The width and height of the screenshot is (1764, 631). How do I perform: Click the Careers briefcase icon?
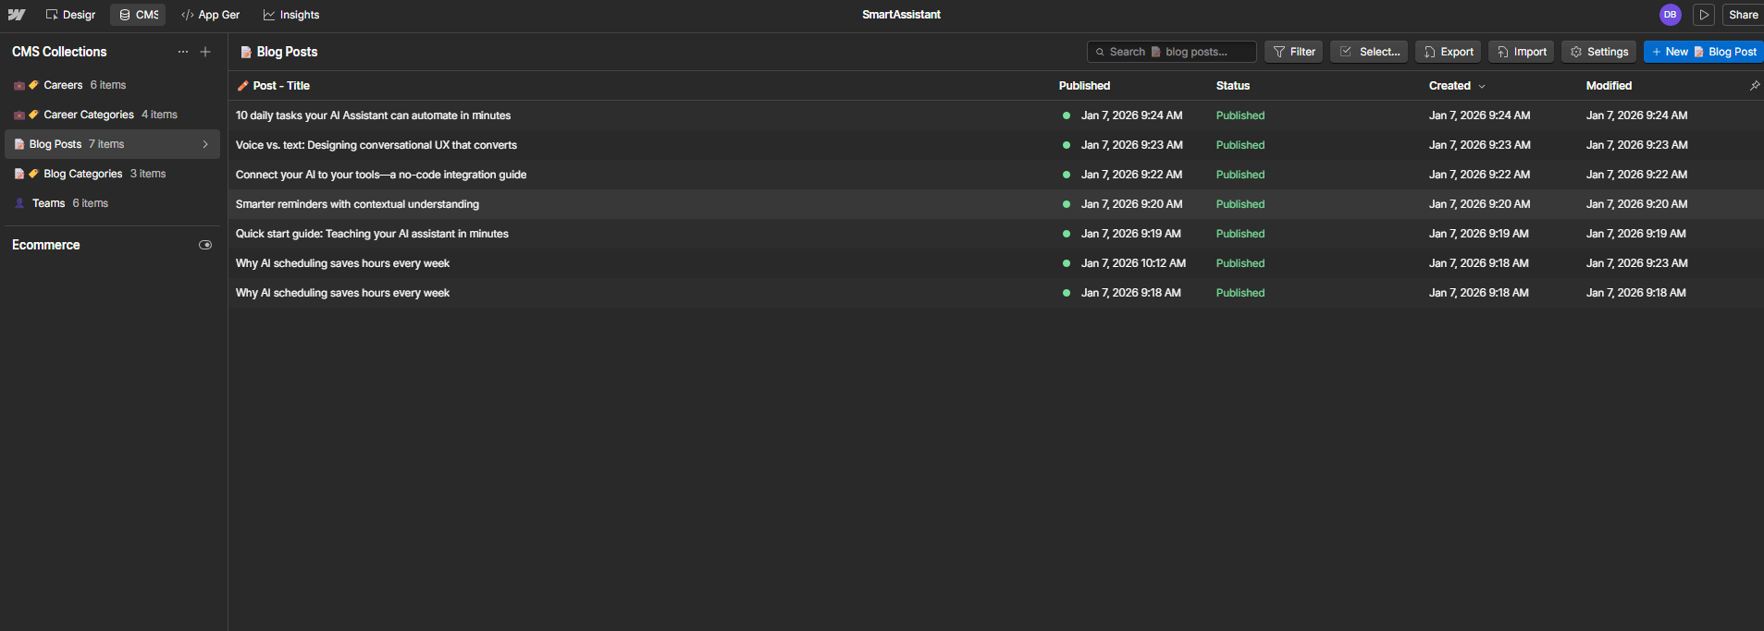[x=19, y=85]
